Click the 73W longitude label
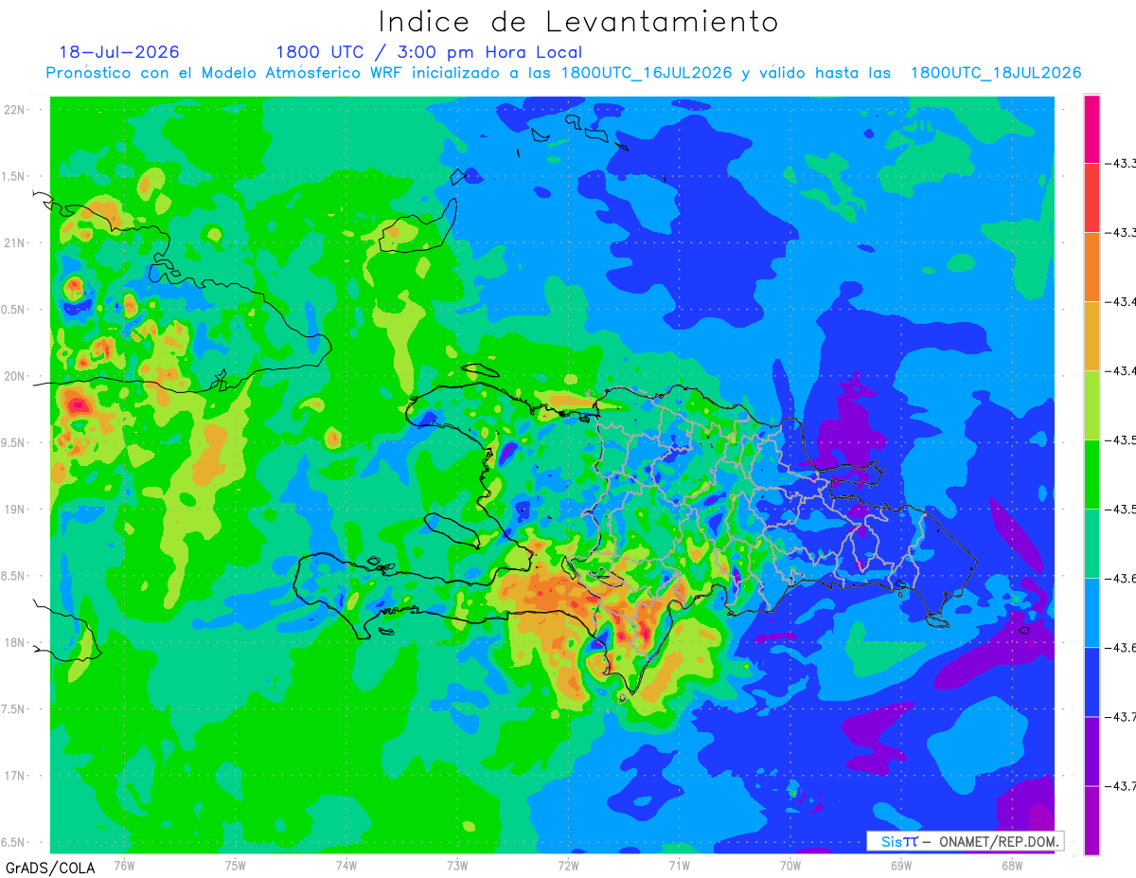The height and width of the screenshot is (878, 1136). 457,866
